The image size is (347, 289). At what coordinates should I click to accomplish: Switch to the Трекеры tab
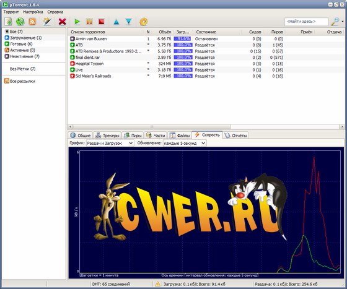(107, 136)
